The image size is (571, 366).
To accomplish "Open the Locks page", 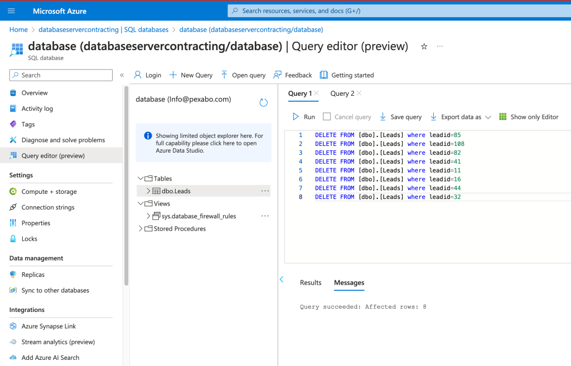I will pyautogui.click(x=29, y=239).
